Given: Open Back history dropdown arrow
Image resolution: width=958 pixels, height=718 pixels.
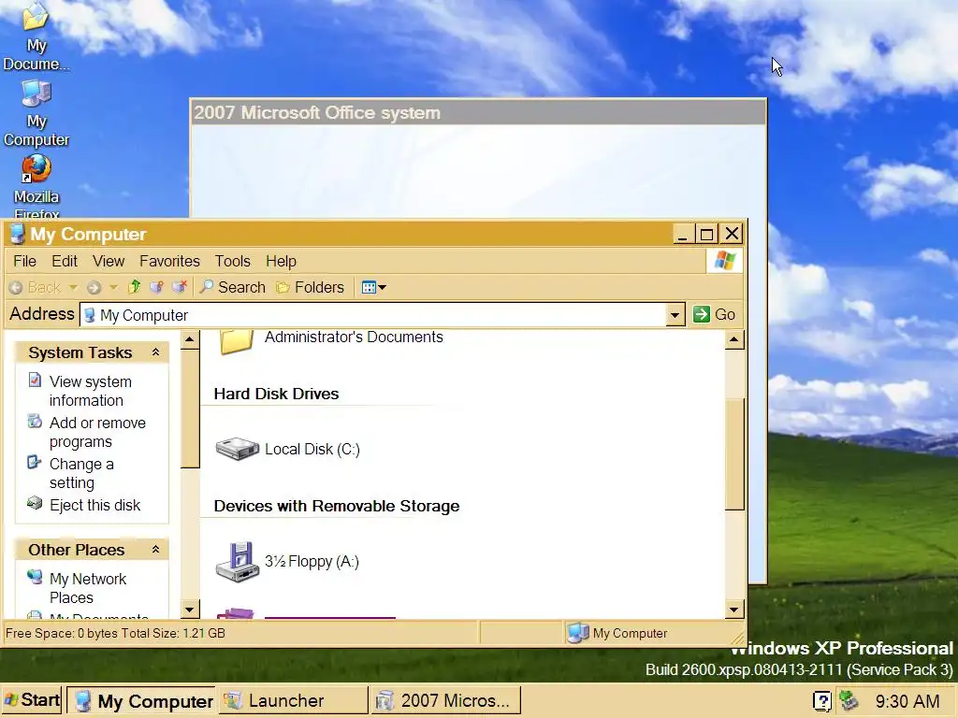Looking at the screenshot, I should [x=73, y=287].
